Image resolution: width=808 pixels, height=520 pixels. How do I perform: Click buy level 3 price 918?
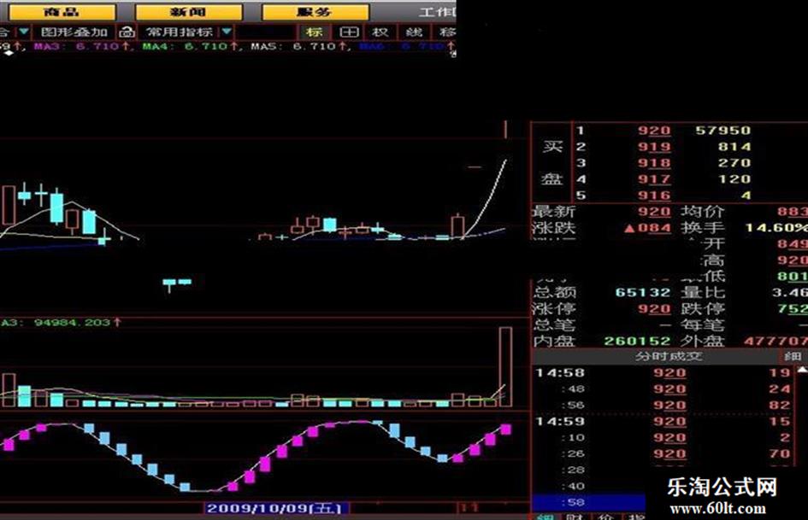point(654,163)
